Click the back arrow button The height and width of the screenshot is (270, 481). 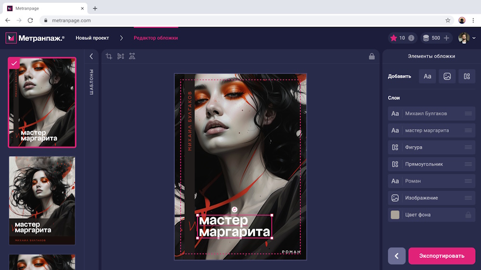(397, 256)
